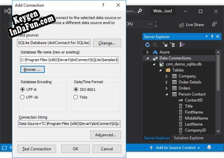Open Server Explorer window options dropdown

(206, 37)
